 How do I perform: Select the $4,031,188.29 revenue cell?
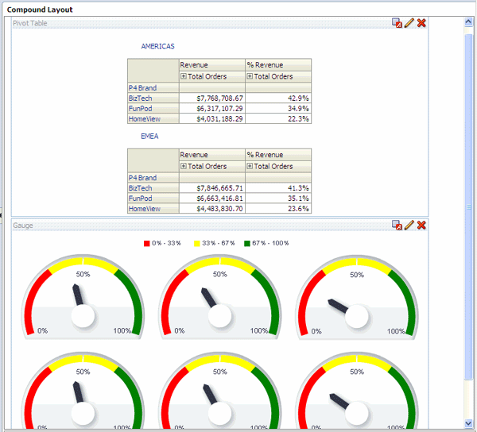click(212, 119)
